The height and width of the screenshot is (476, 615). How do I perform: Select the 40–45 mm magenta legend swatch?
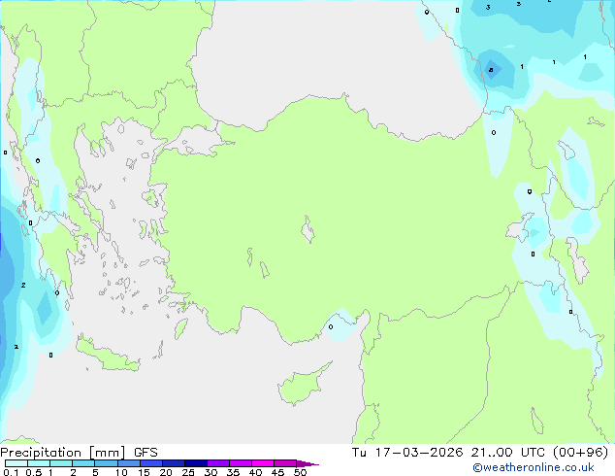263,463
